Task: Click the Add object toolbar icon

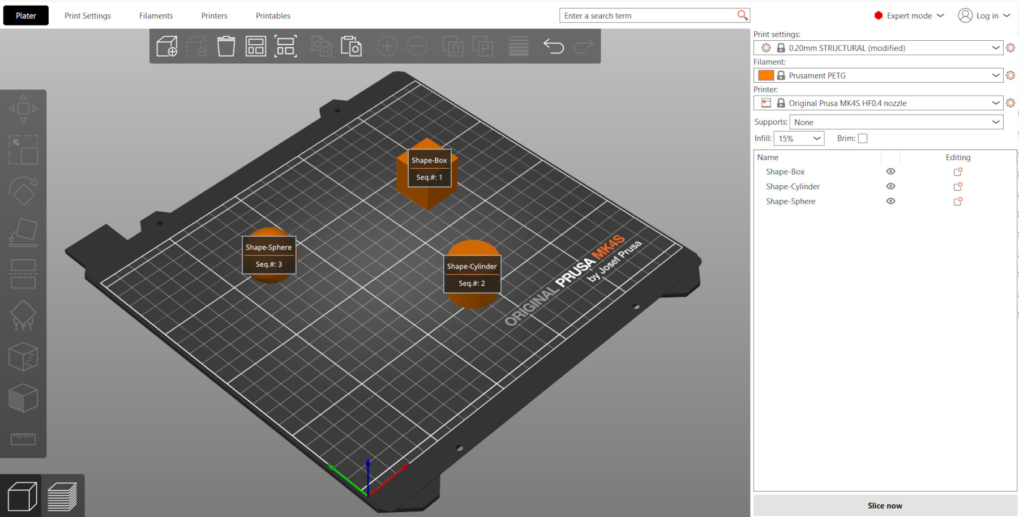Action: pyautogui.click(x=167, y=46)
